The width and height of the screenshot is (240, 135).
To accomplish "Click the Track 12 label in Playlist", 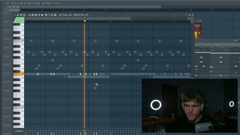I will [x=7, y=108].
